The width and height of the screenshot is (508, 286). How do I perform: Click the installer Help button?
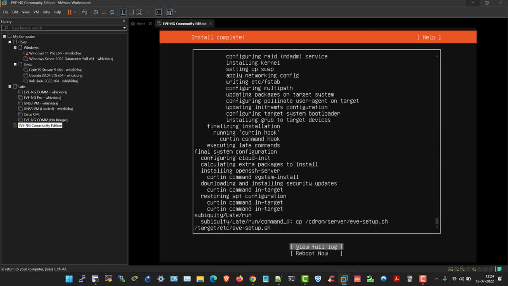pyautogui.click(x=429, y=37)
